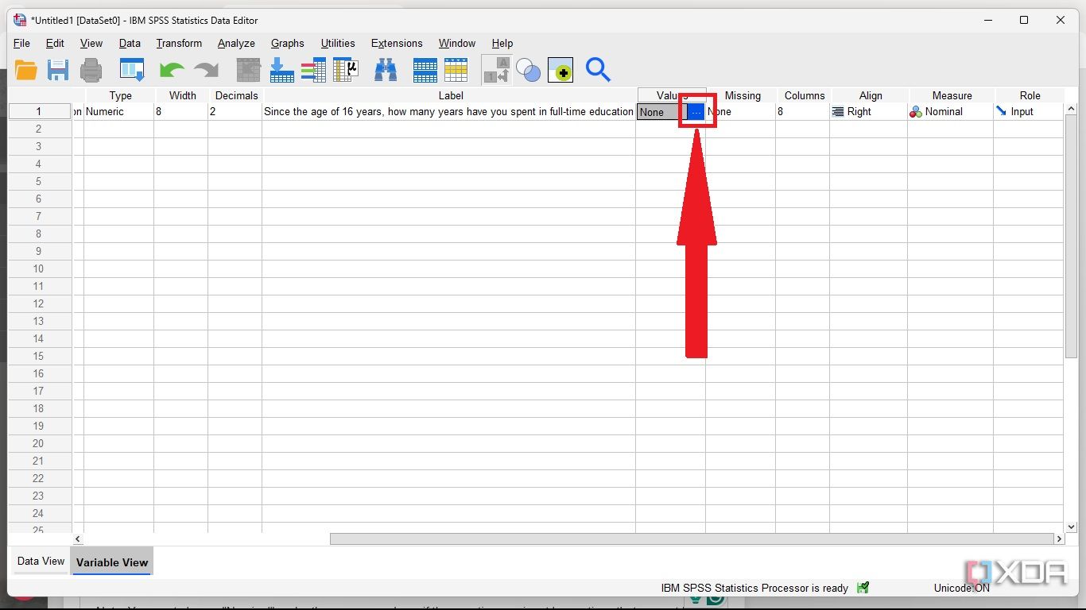Select the Columns cell in row 1

point(803,112)
